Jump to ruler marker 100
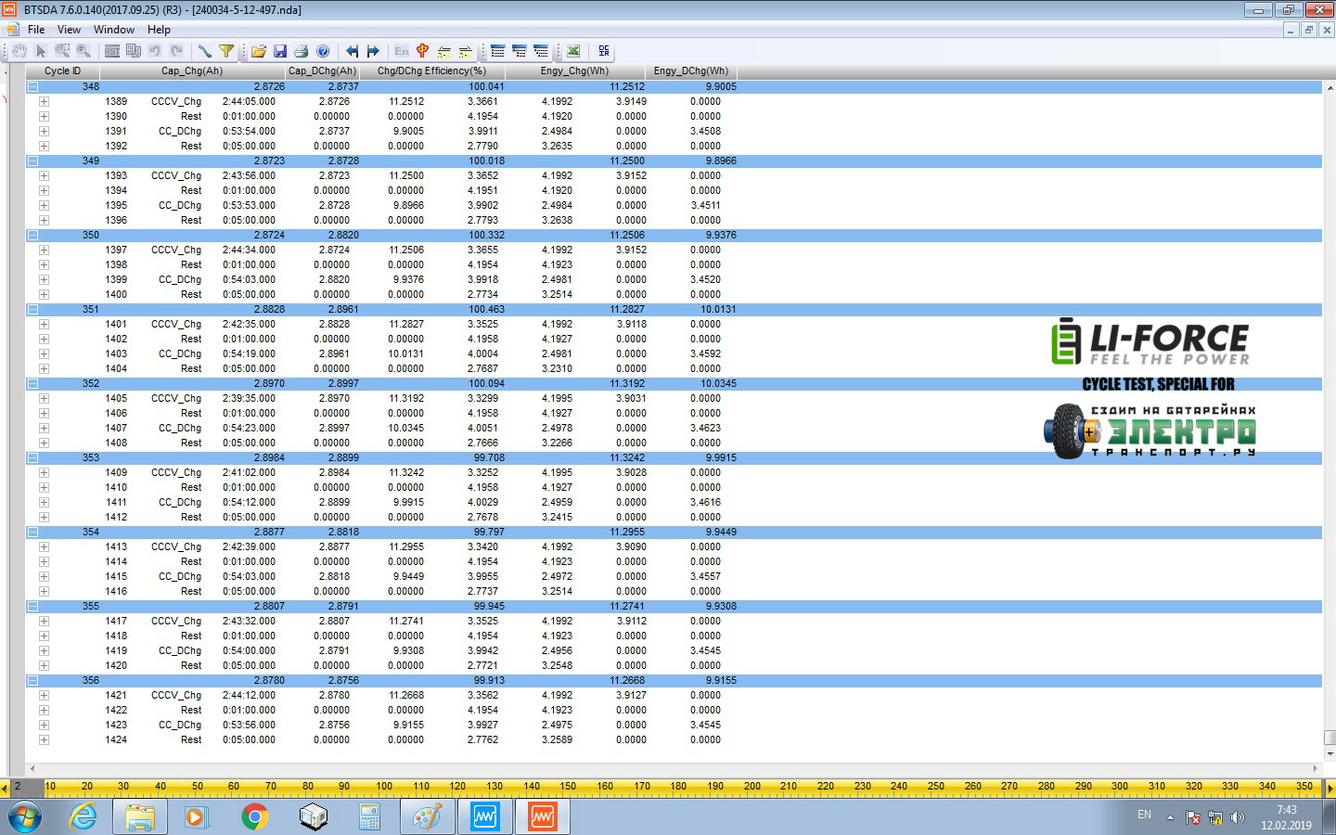The image size is (1336, 835). click(384, 787)
